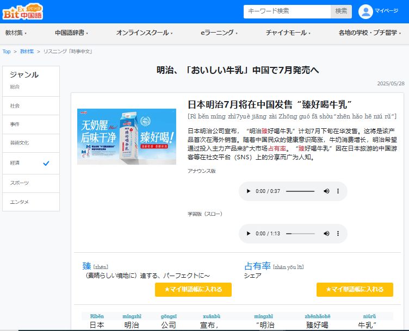Focus the キーワード検索 search field
Viewport: 409px width, 331px height.
pyautogui.click(x=287, y=12)
